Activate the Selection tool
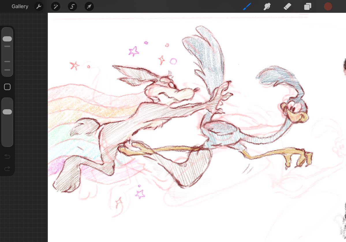 tap(72, 6)
